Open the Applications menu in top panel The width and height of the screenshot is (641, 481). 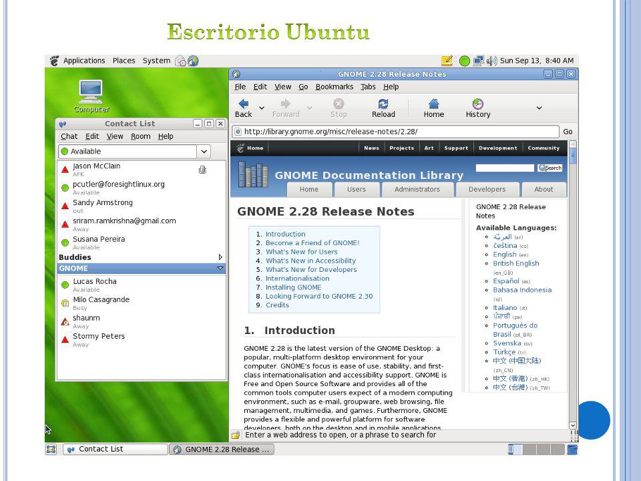click(x=84, y=61)
